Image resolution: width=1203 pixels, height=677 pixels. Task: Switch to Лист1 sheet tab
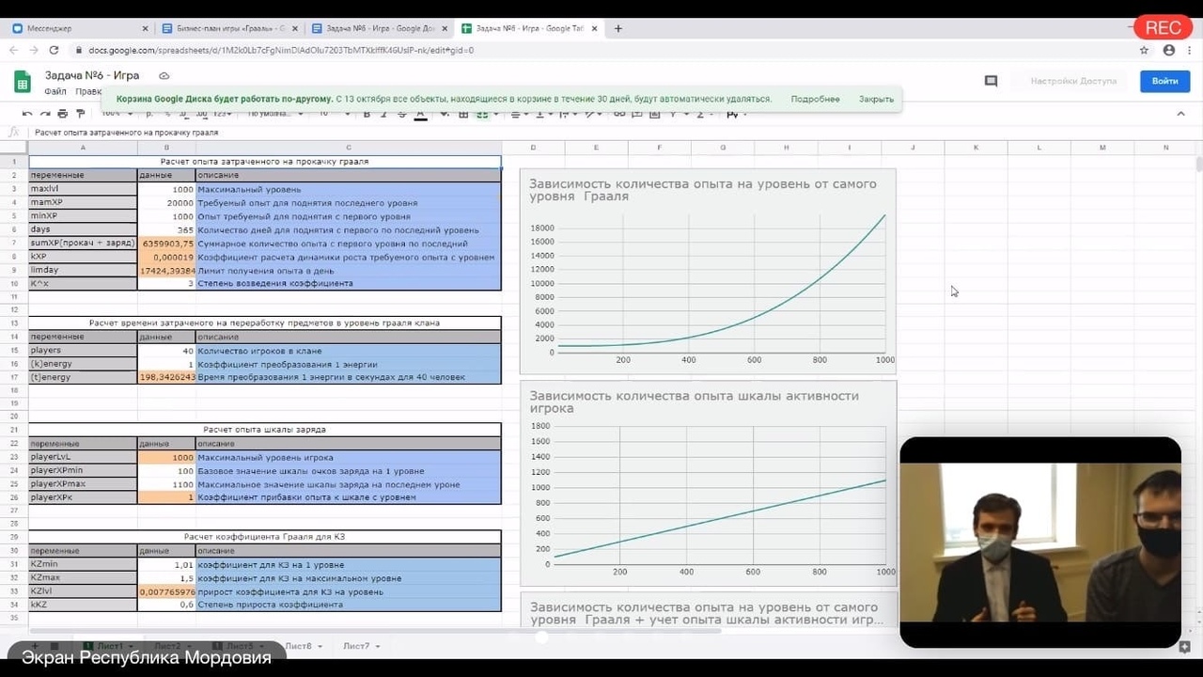click(110, 646)
